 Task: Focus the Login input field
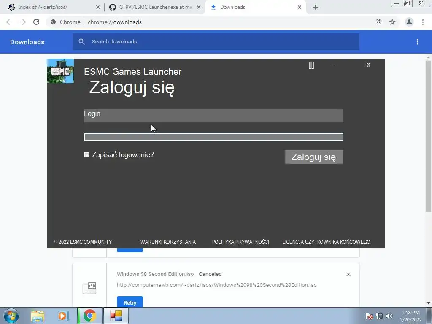[213, 116]
